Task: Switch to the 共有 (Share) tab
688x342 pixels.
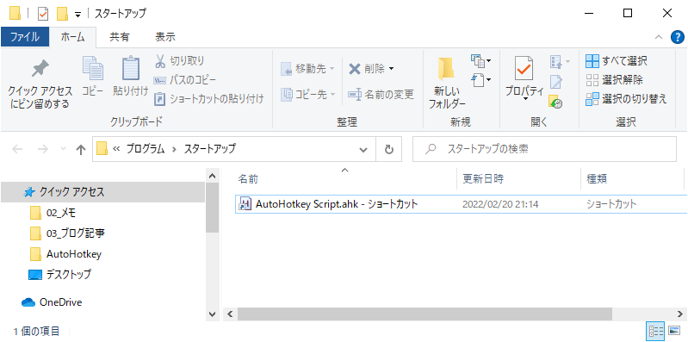Action: (x=120, y=37)
